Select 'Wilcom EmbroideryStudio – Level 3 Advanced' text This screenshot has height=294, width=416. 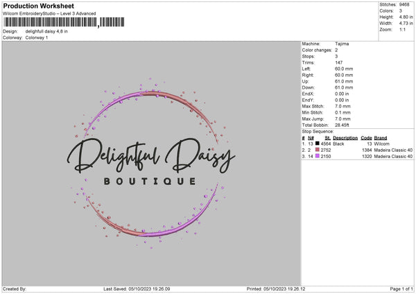pyautogui.click(x=49, y=14)
